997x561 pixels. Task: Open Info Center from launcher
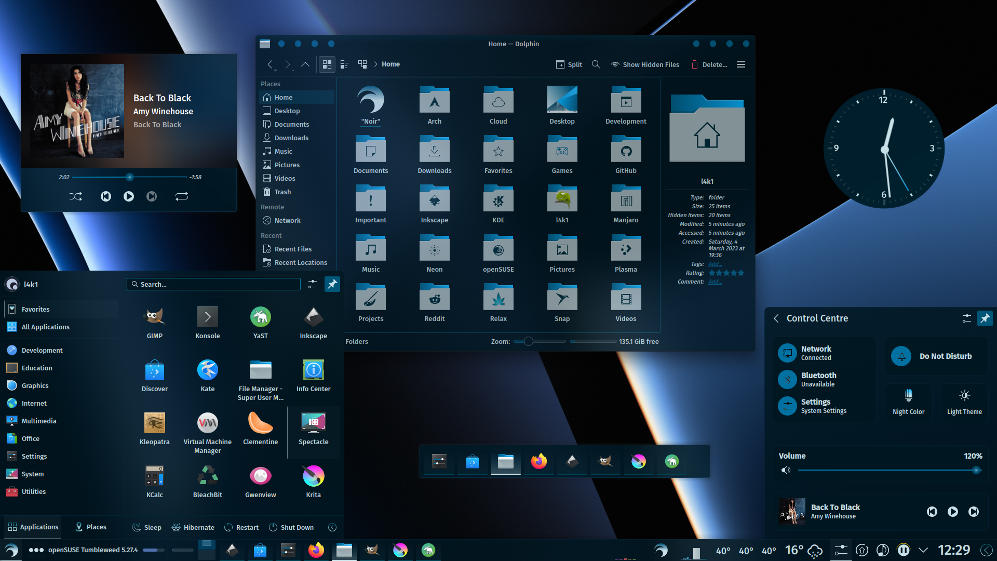pyautogui.click(x=313, y=376)
